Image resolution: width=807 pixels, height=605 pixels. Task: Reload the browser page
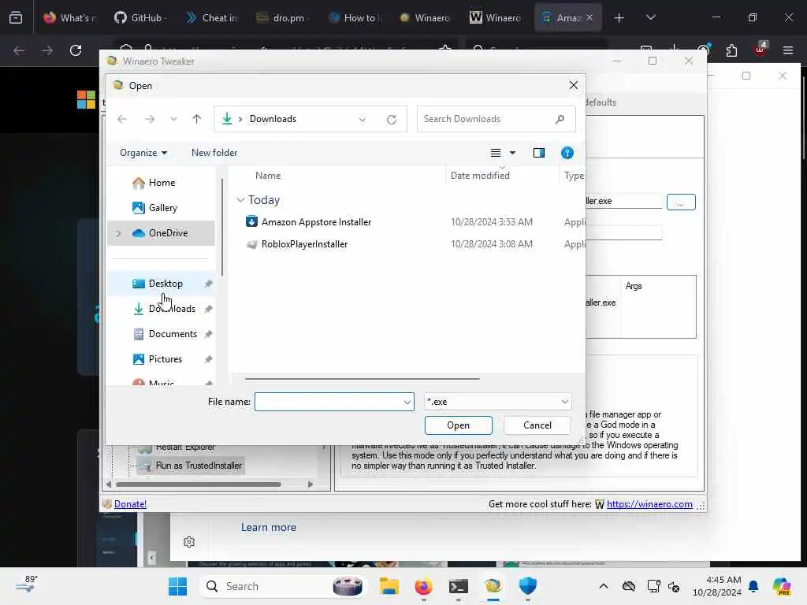click(x=76, y=50)
